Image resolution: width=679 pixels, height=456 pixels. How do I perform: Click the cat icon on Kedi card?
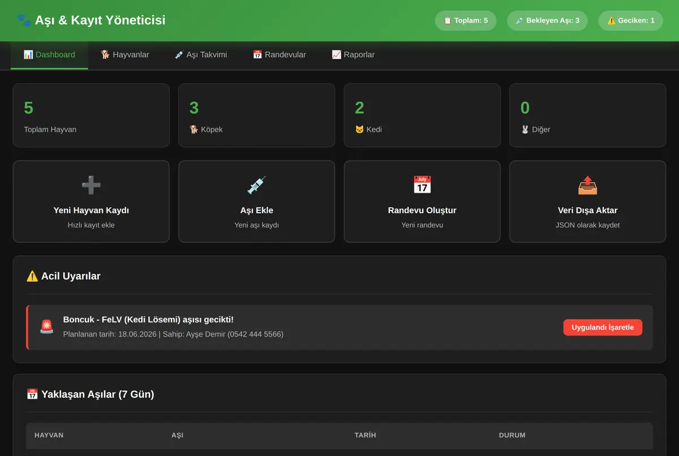click(359, 130)
